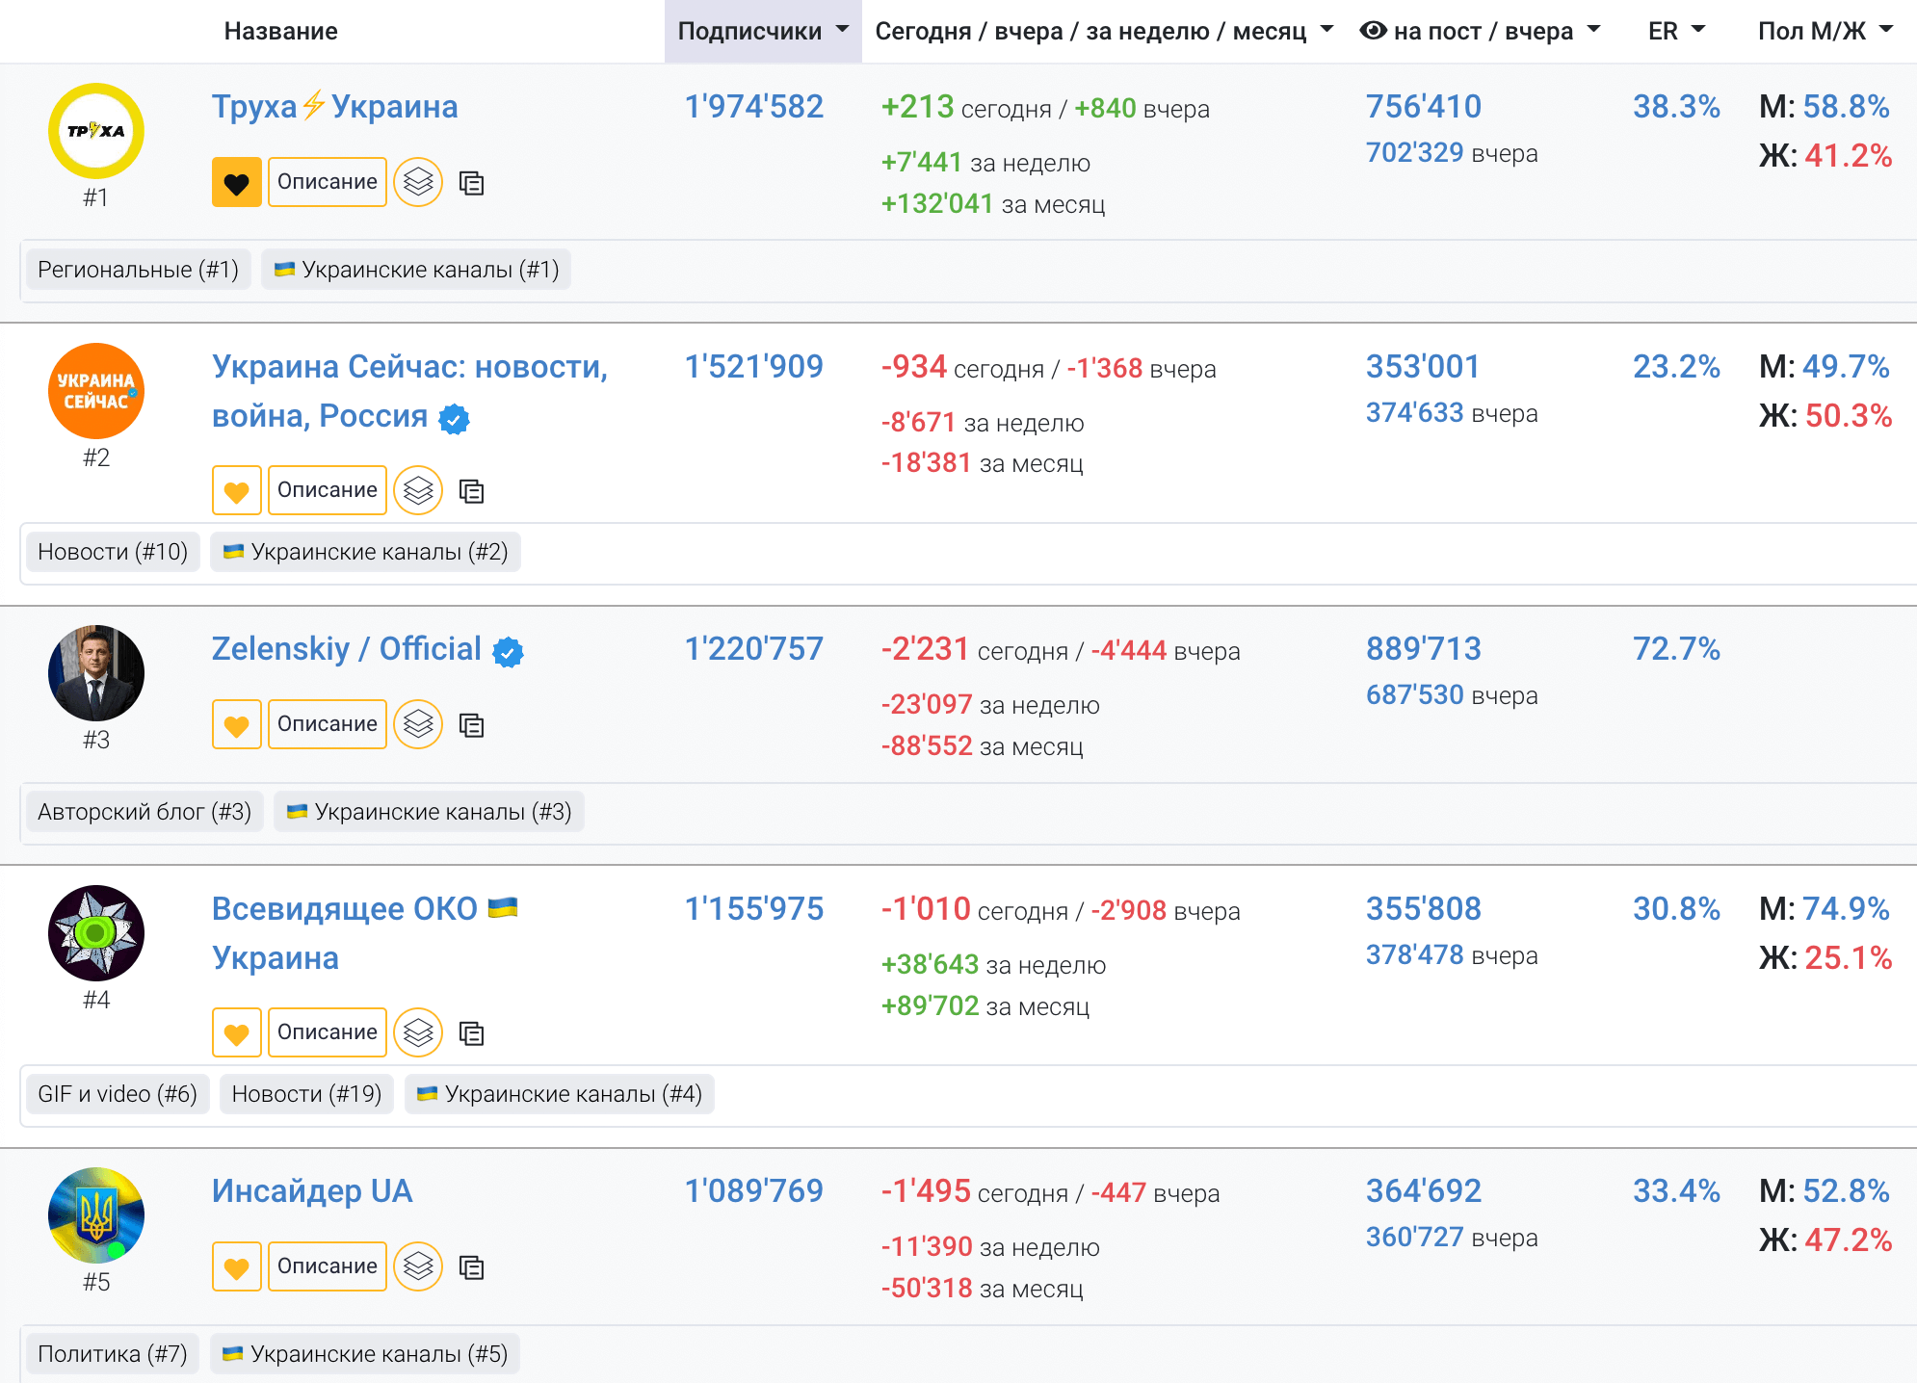Open ER column dropdown
This screenshot has width=1917, height=1383.
tap(1676, 31)
